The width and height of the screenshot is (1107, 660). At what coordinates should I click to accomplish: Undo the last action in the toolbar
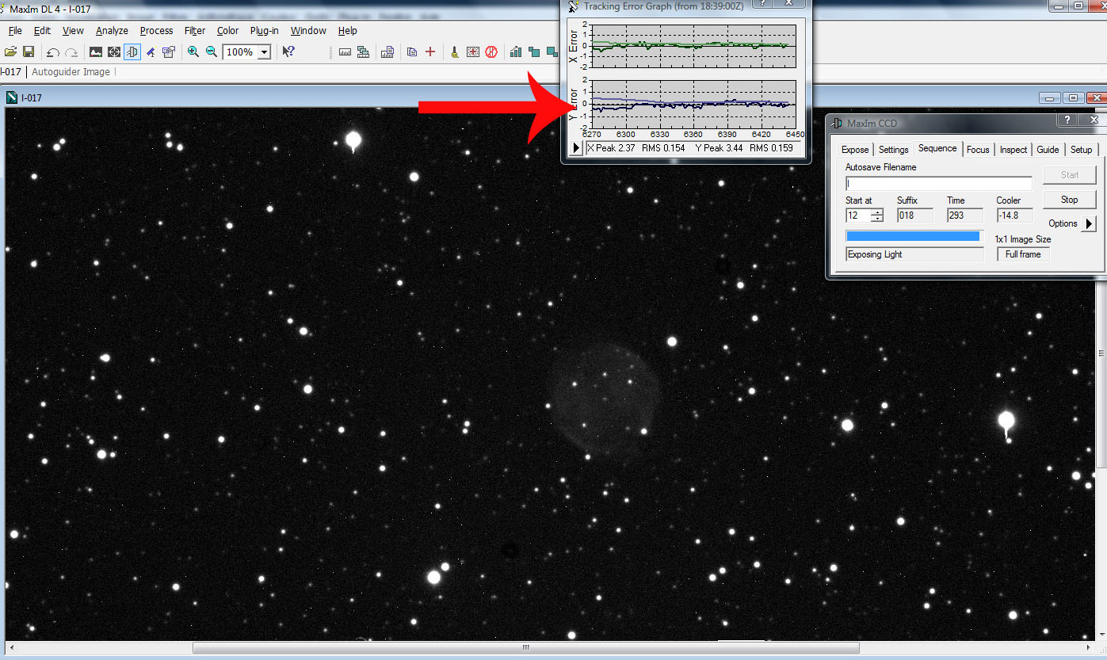tap(53, 52)
